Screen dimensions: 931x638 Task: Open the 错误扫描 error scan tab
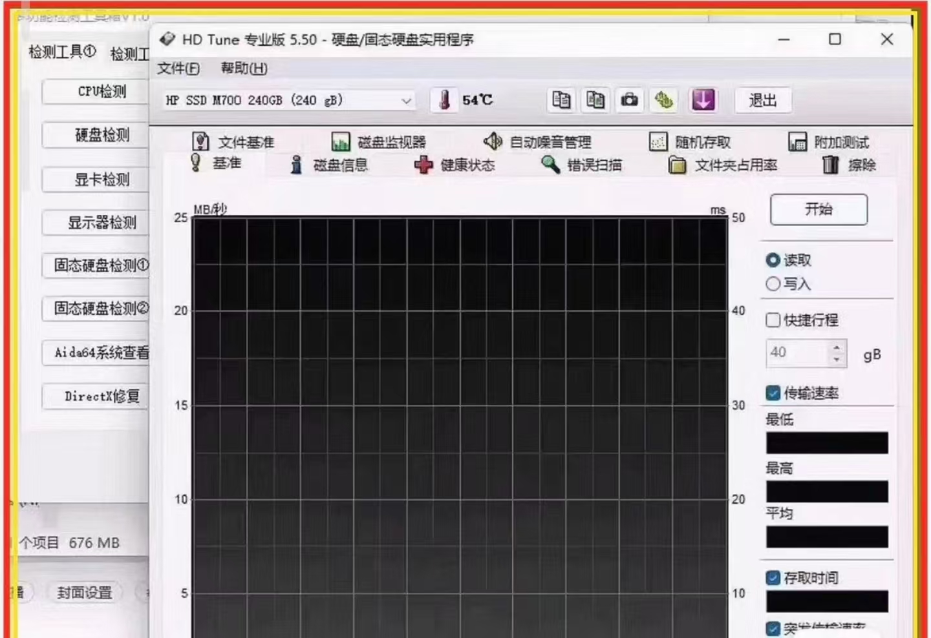click(582, 165)
